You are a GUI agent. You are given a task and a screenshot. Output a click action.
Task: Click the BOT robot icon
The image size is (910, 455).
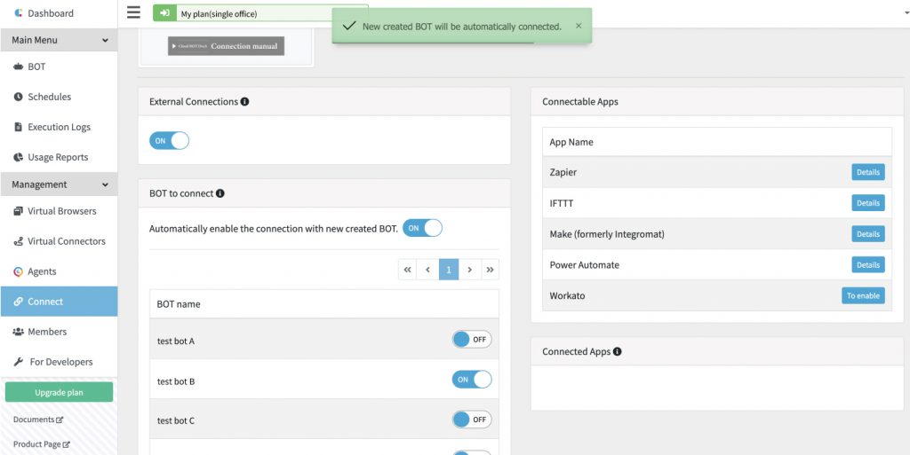click(19, 67)
